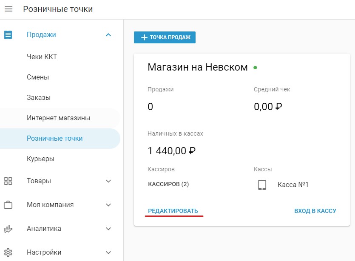Screen dimensions: 355x261
Task: Click Редактировать link on store card
Action: click(x=173, y=211)
